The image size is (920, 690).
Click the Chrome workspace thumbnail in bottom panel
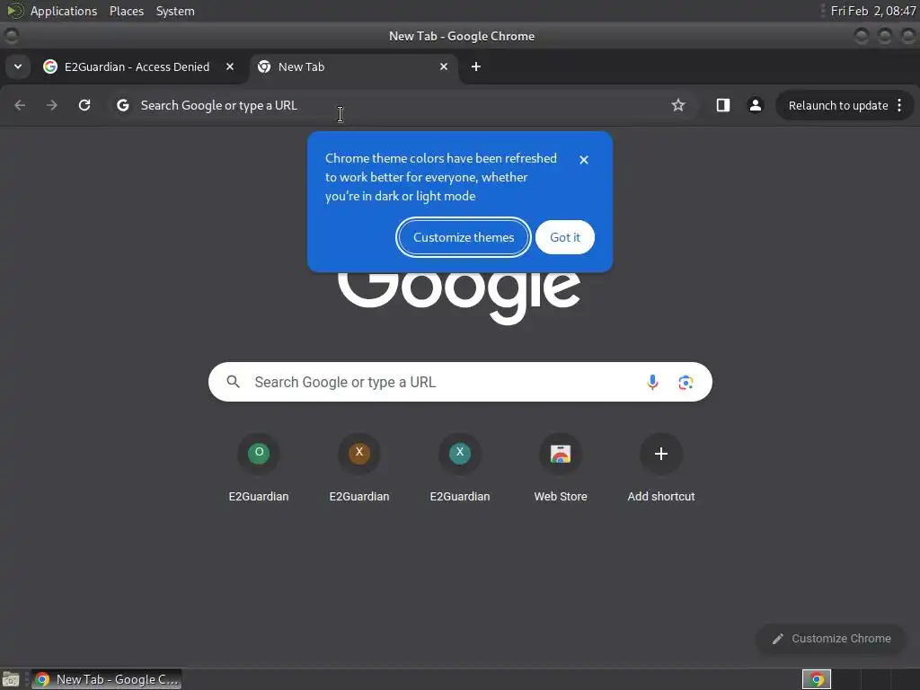(x=817, y=679)
